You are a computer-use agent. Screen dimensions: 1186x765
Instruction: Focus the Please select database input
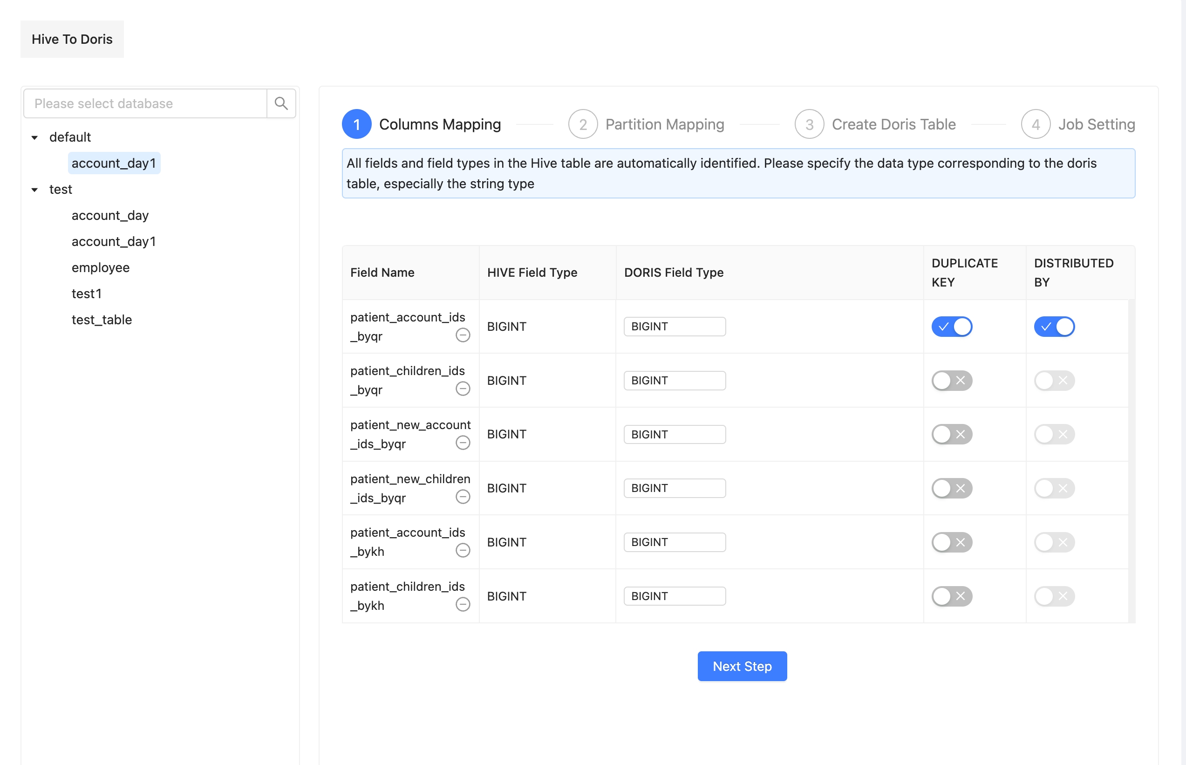145,103
